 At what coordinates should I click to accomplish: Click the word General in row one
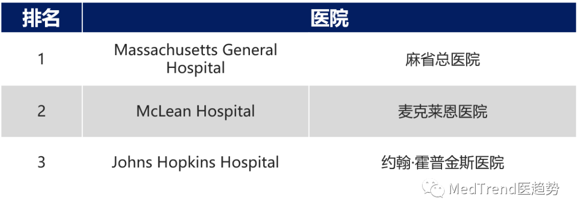pos(249,50)
